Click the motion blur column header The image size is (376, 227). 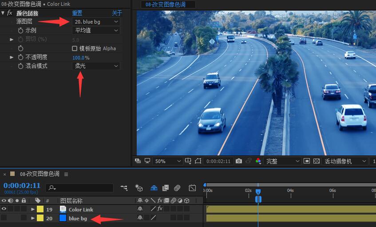click(174, 200)
